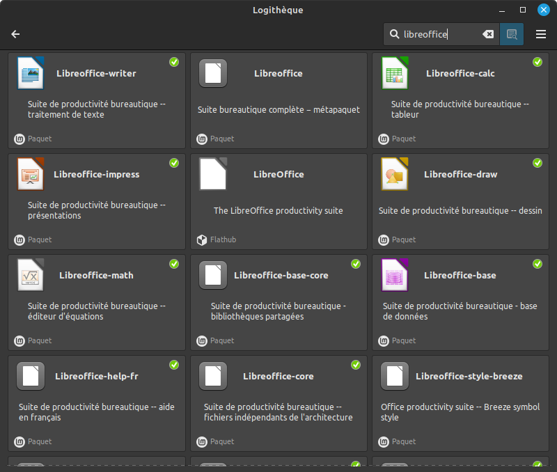Go back with the left arrow button
Viewport: 557px width, 472px height.
point(15,34)
